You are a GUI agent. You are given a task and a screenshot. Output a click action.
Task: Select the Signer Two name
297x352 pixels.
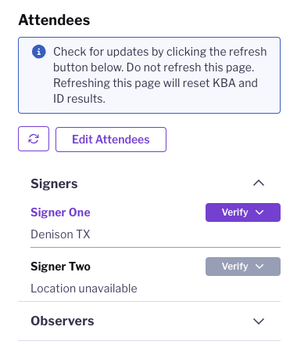60,267
